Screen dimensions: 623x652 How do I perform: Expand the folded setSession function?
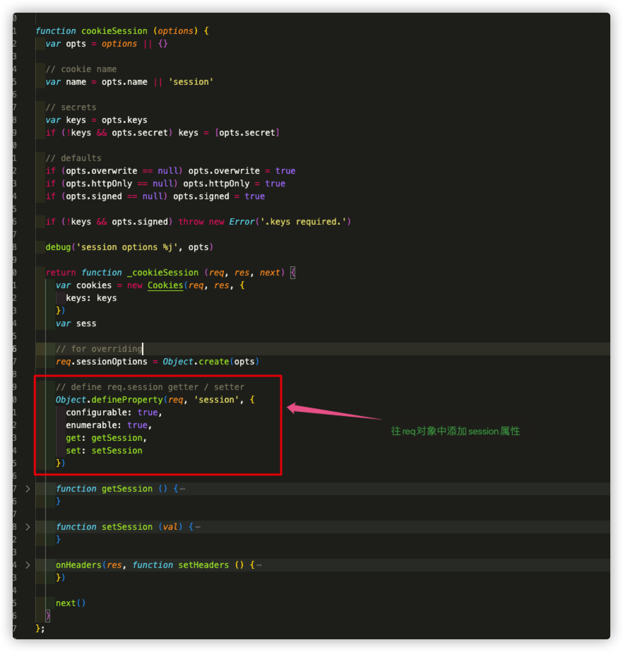(x=28, y=527)
